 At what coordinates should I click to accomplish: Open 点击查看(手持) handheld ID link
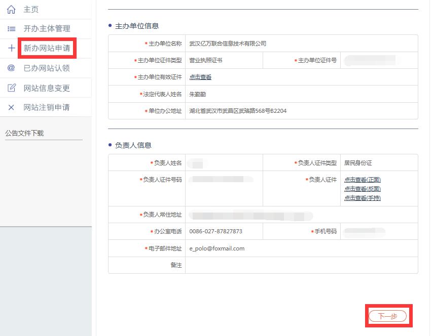(362, 198)
